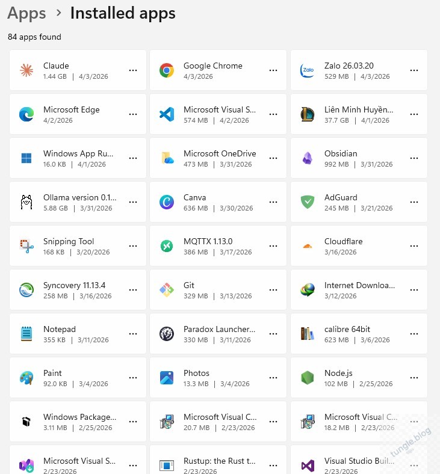
Task: Open more options for Microsoft Edge
Action: [133, 114]
